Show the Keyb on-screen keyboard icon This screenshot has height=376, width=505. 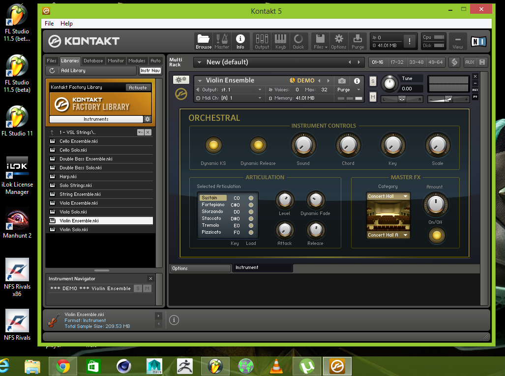tap(280, 41)
